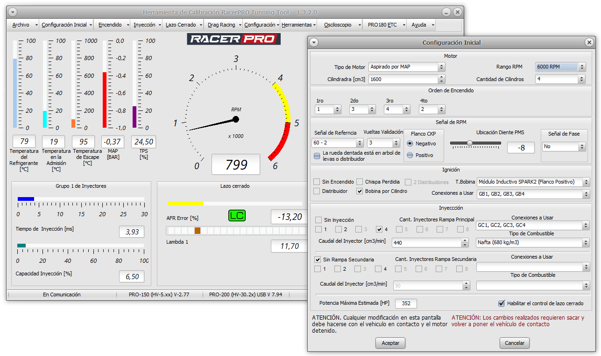601x356 pixels.
Task: Adjust 1ro firing order spinner
Action: pyautogui.click(x=337, y=110)
